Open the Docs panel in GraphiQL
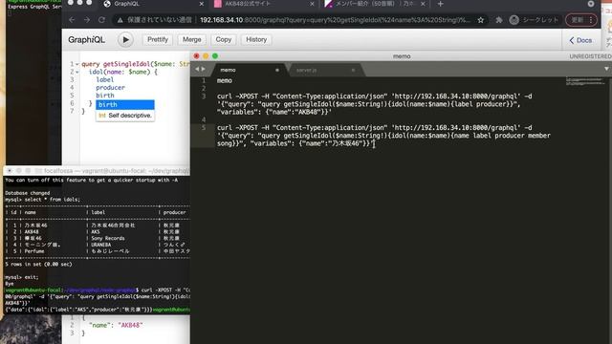This screenshot has width=612, height=344. click(x=580, y=40)
